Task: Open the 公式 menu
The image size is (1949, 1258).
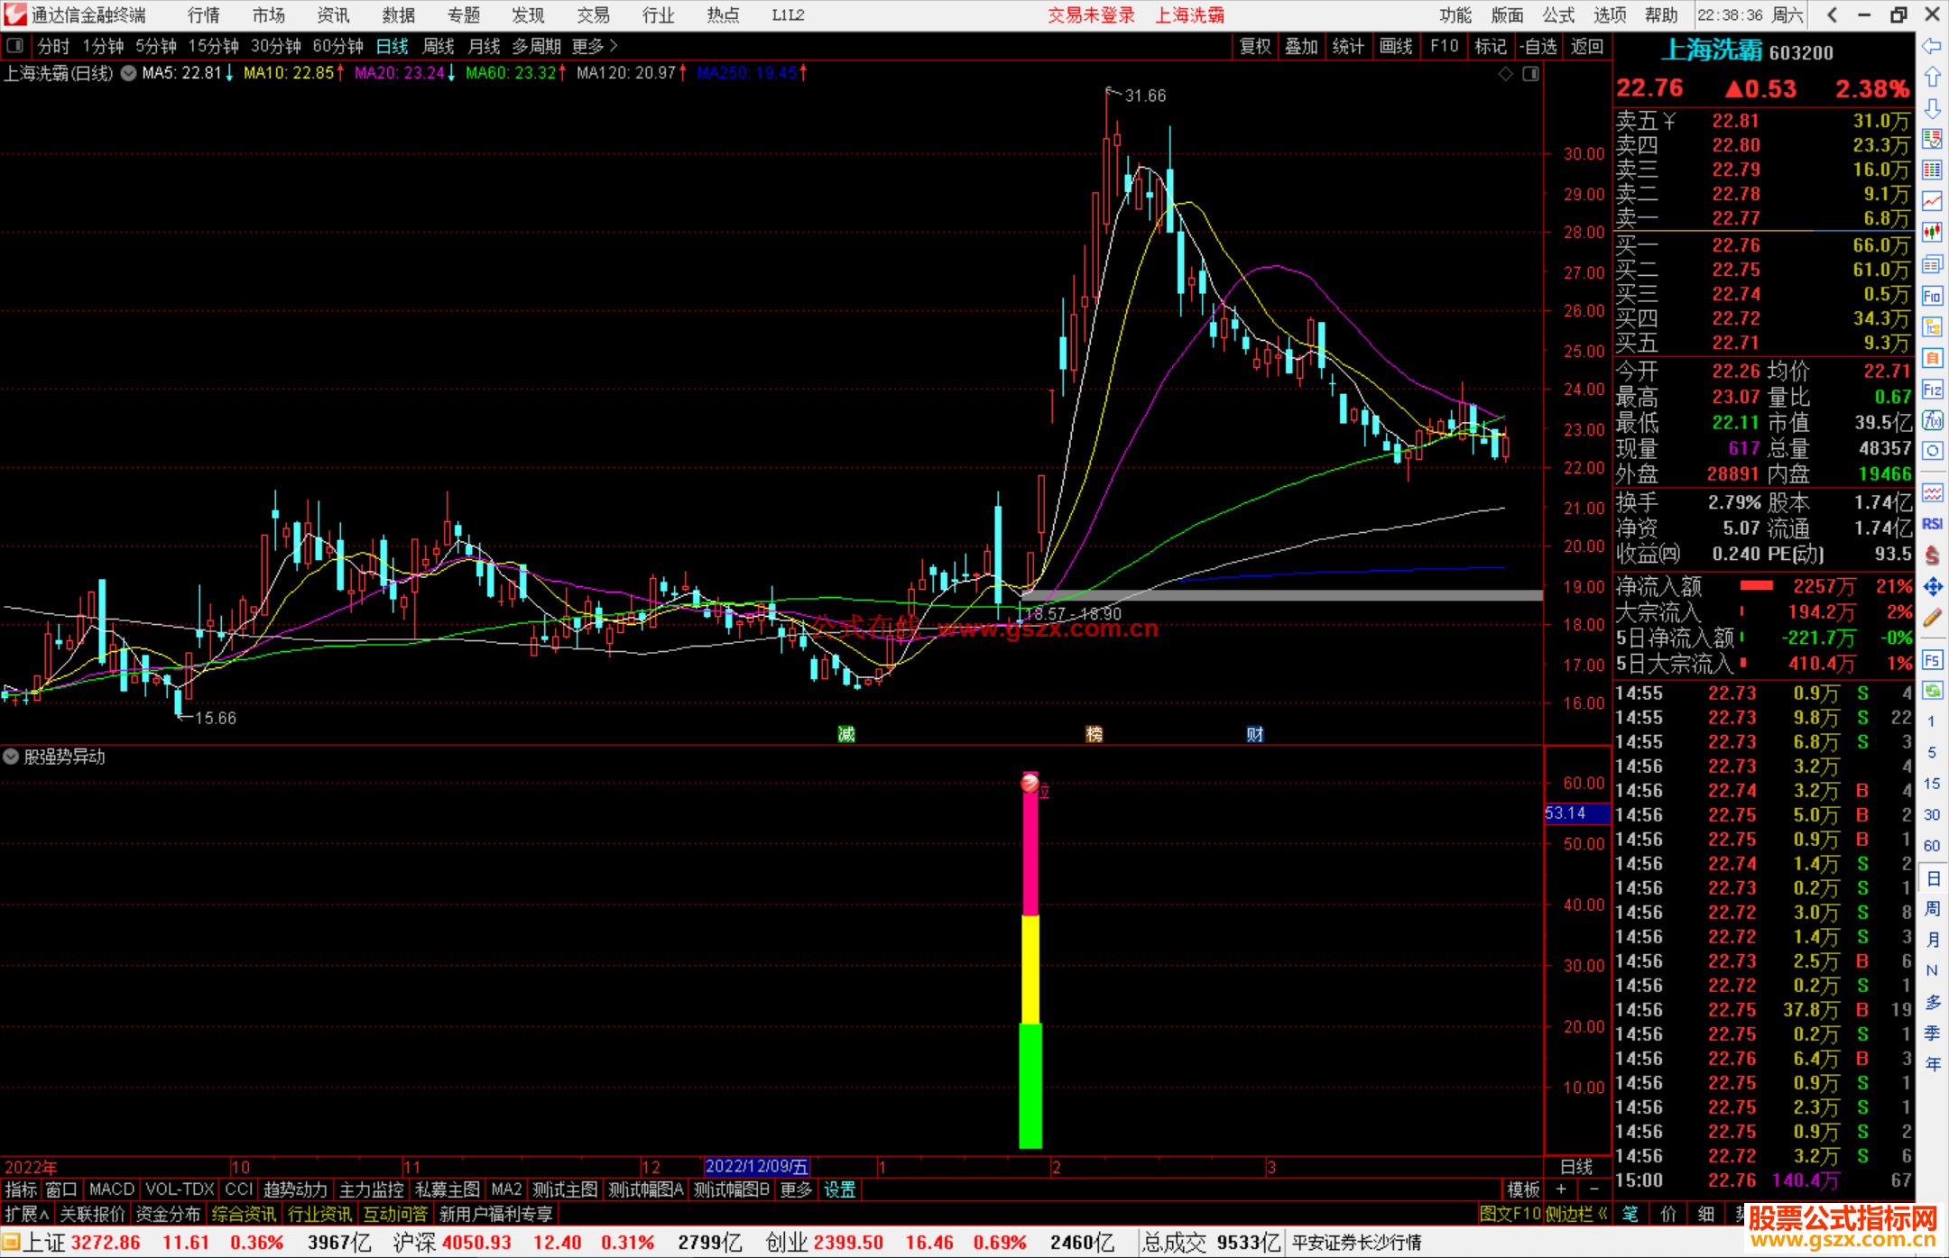Action: (x=1558, y=14)
